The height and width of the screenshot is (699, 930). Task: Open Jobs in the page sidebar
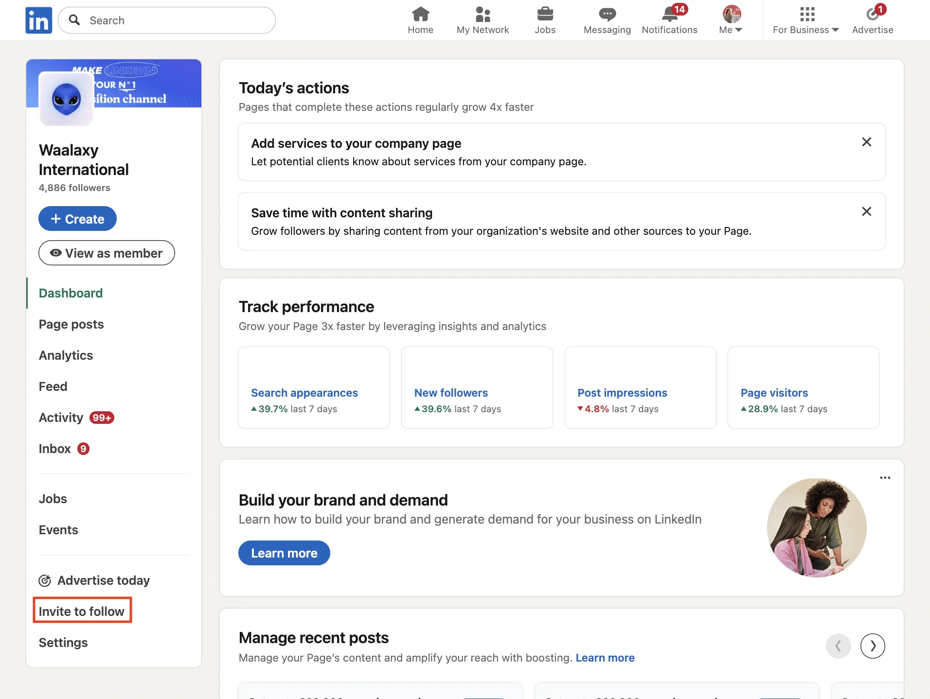(53, 499)
